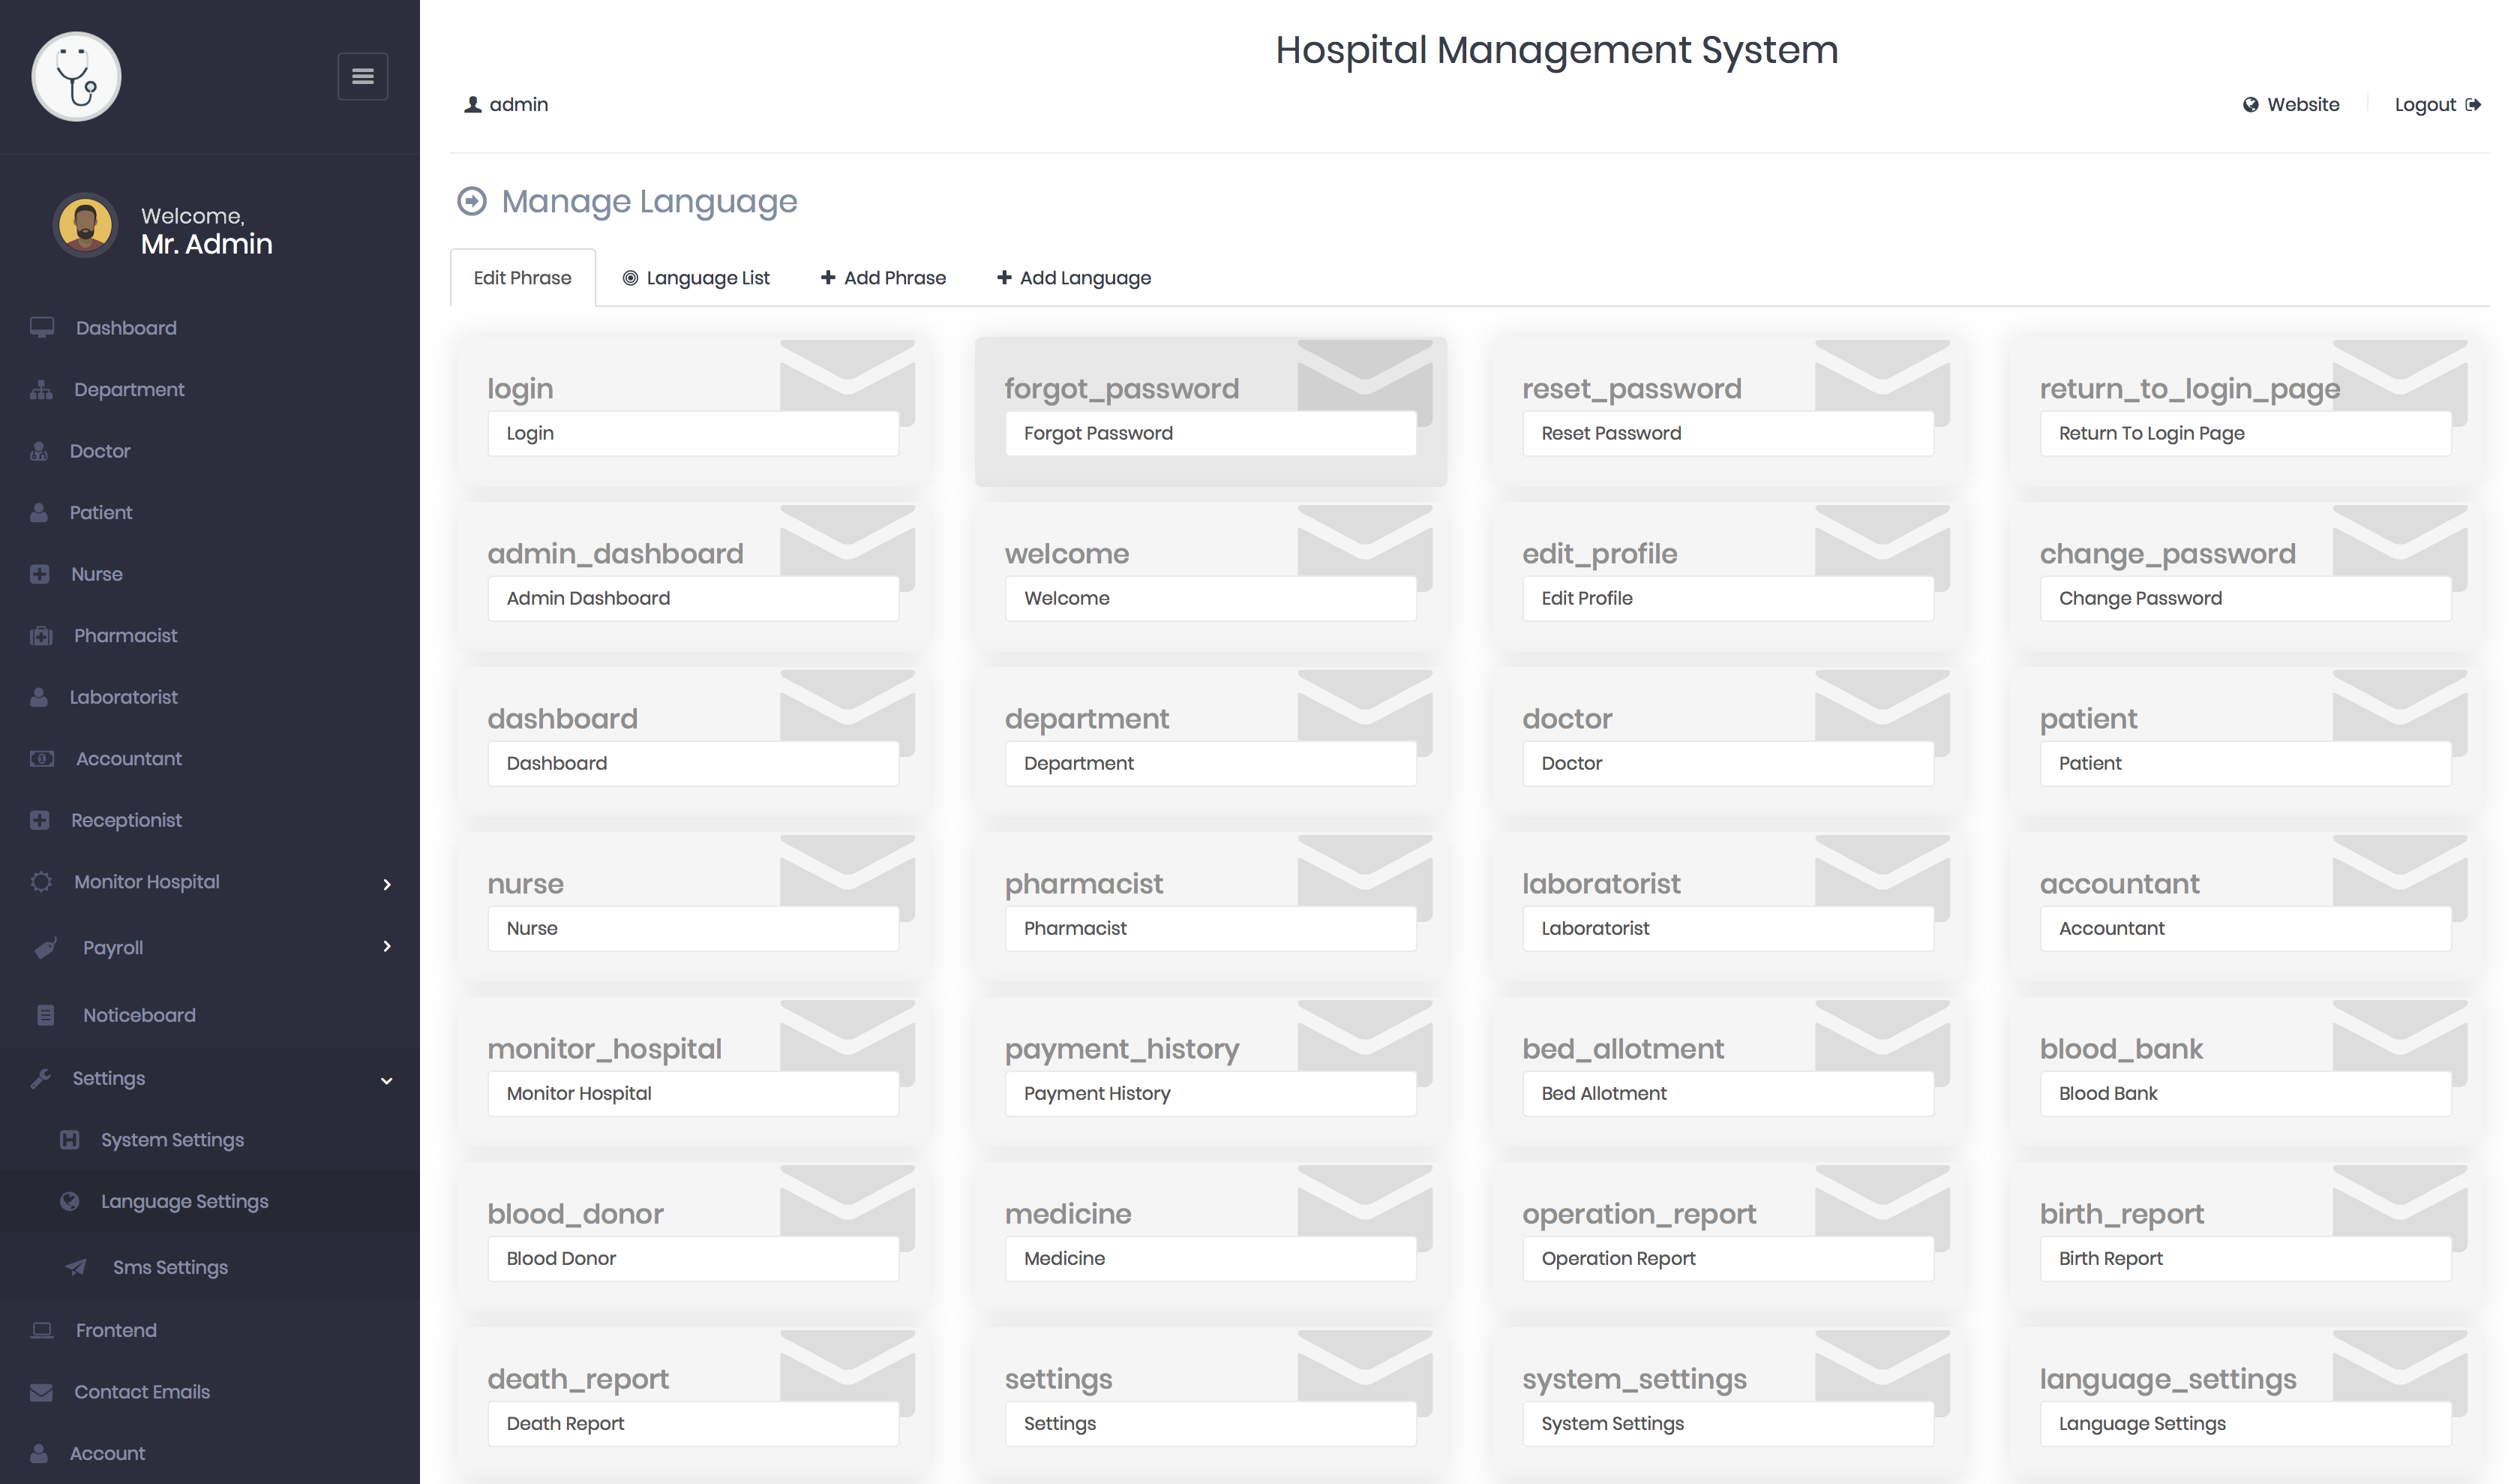Switch to the Edit Phrase tab
This screenshot has height=1484, width=2520.
point(522,278)
